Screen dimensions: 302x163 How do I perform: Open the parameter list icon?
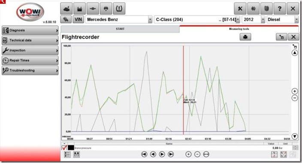(67, 154)
